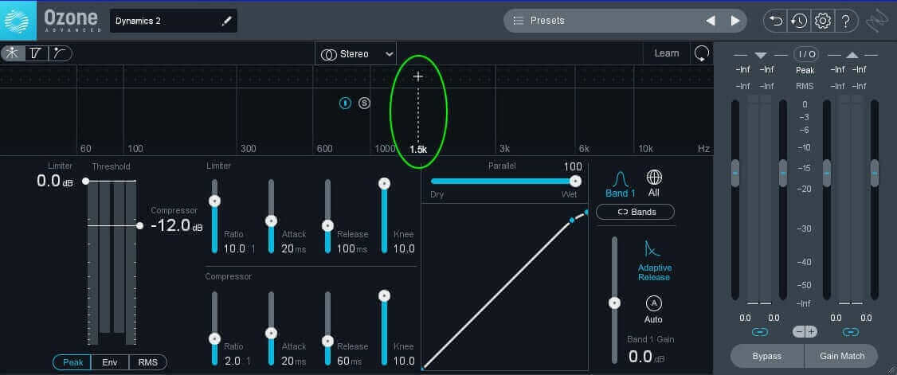
Task: Click the Learn button
Action: (x=667, y=53)
